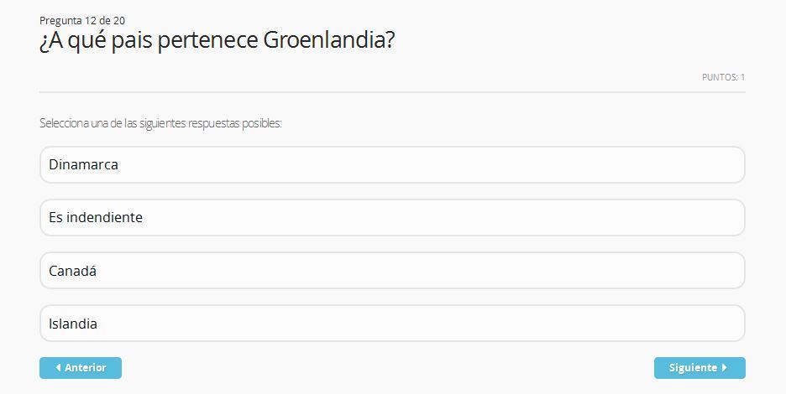Click the "PUNTOS: 1" score label

pos(723,77)
